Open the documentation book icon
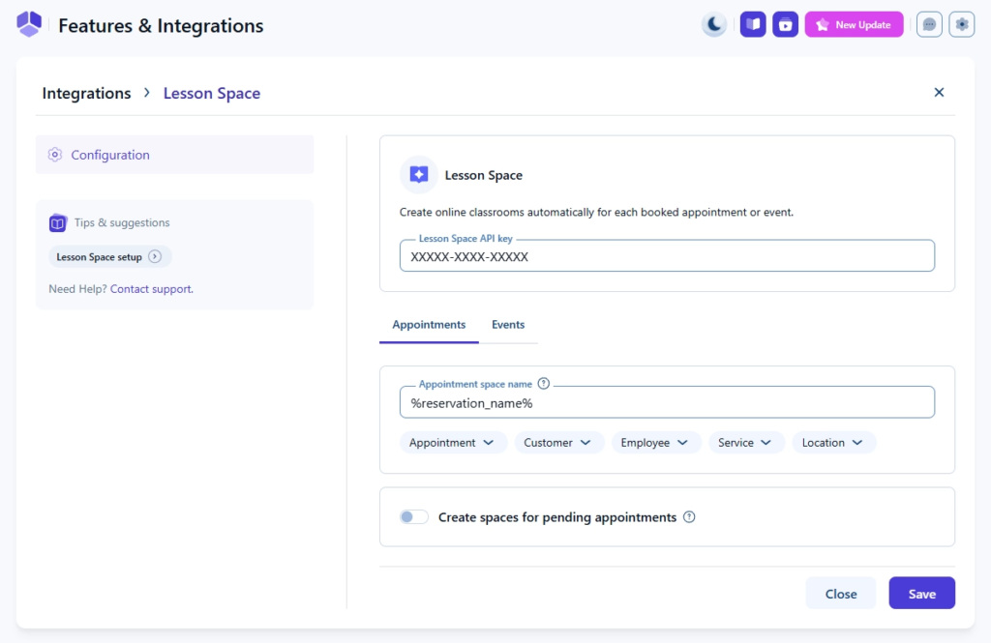This screenshot has width=991, height=643. point(753,24)
